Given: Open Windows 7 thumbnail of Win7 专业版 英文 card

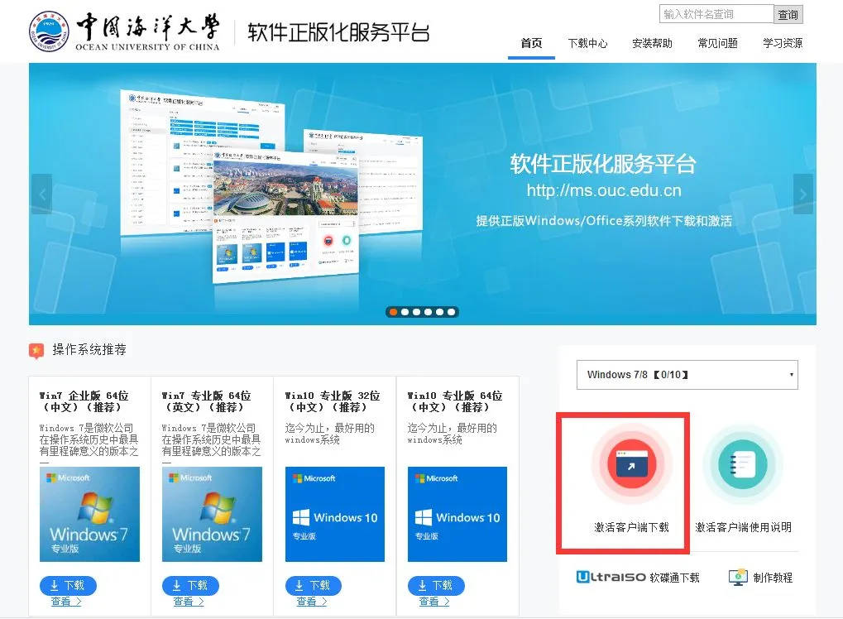Looking at the screenshot, I should point(213,514).
